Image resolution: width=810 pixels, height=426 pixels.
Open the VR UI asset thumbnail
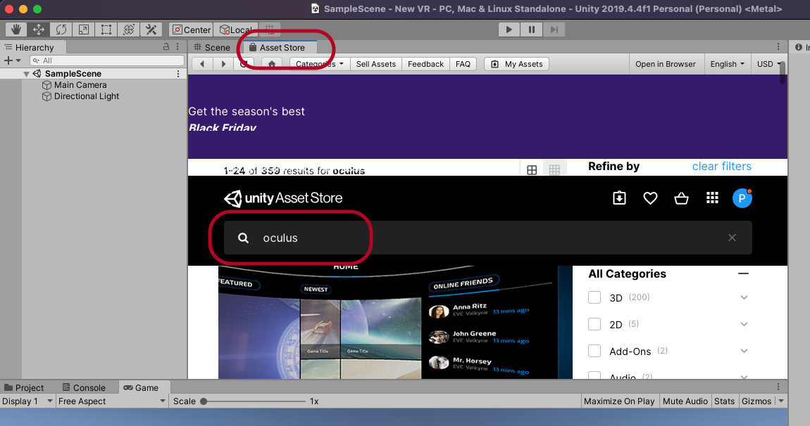tap(395, 323)
